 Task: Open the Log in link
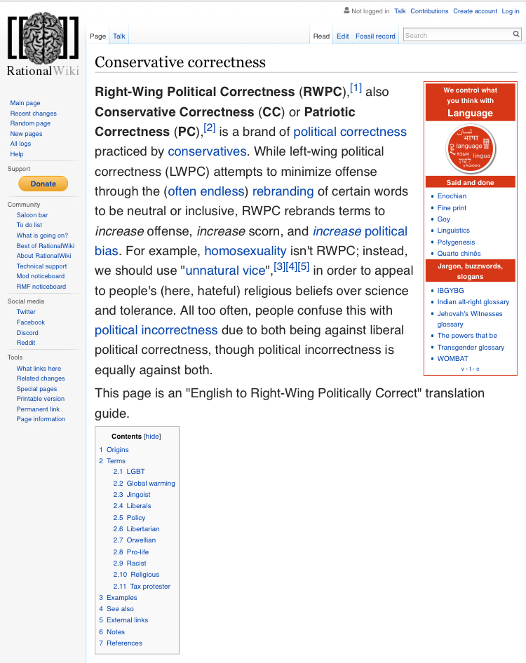point(511,11)
